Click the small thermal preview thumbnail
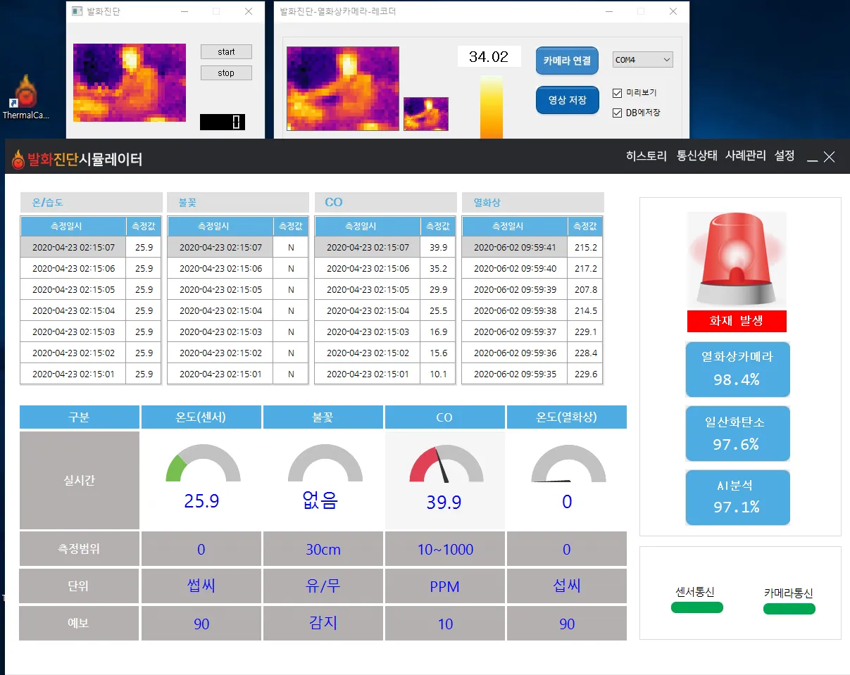850x675 pixels. [426, 114]
